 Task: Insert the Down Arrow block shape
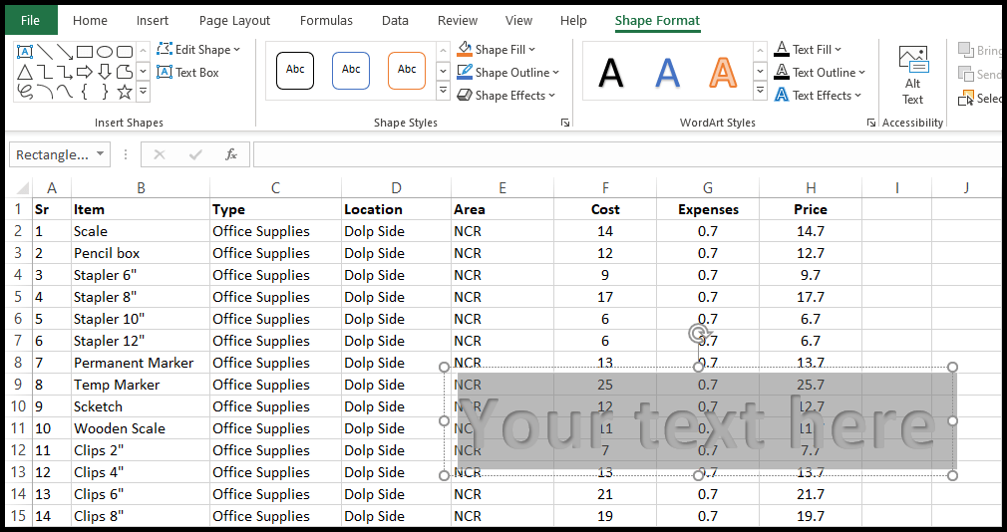coord(105,72)
